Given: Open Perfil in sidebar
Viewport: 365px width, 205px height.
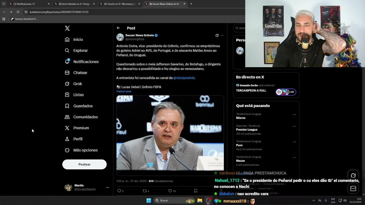Looking at the screenshot, I should [x=74, y=139].
